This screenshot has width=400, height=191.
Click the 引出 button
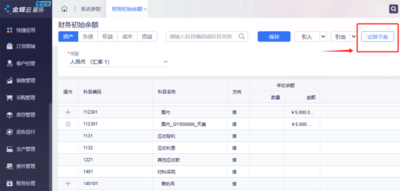coord(340,36)
